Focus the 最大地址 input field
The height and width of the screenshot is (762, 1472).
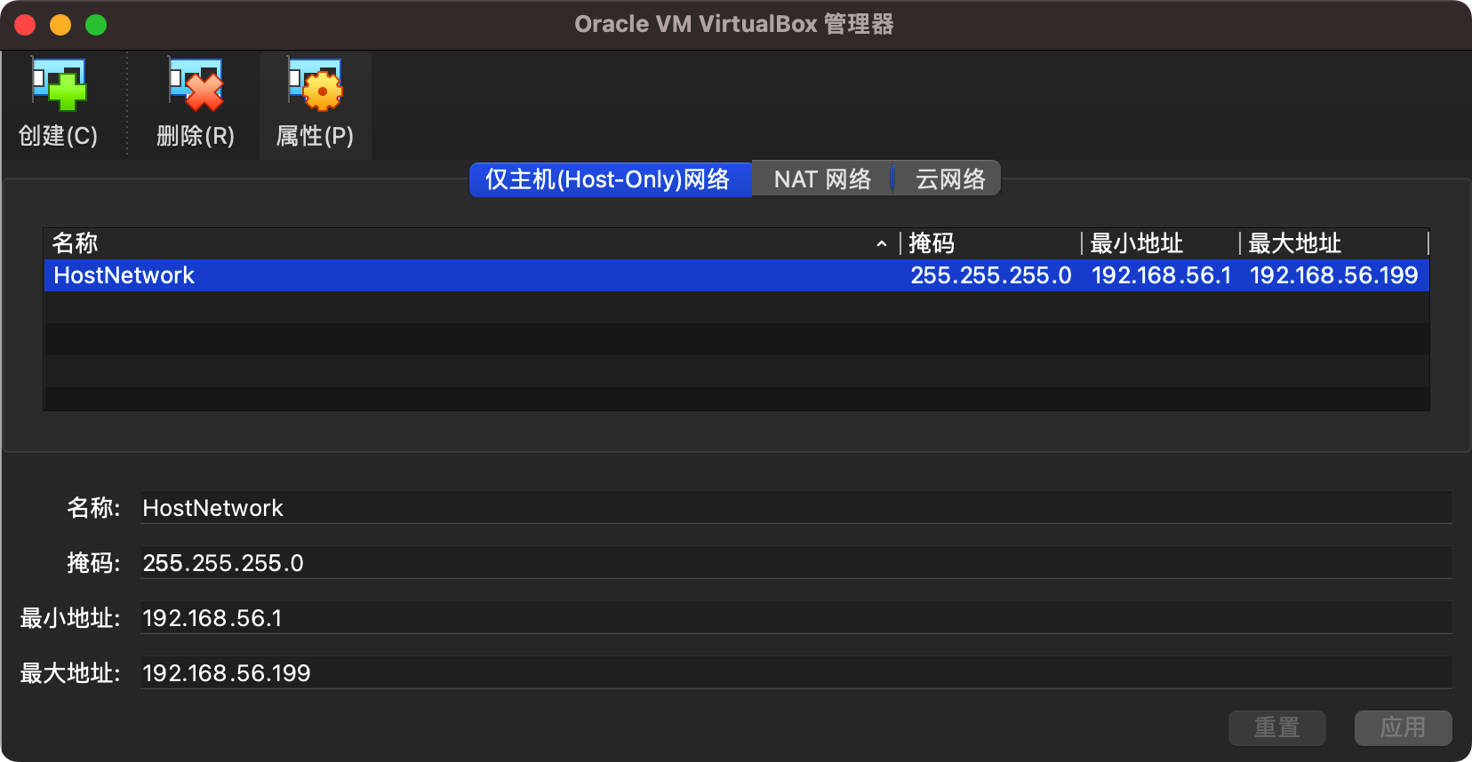click(x=795, y=673)
